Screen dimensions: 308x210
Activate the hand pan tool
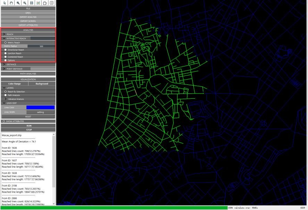click(11, 3)
